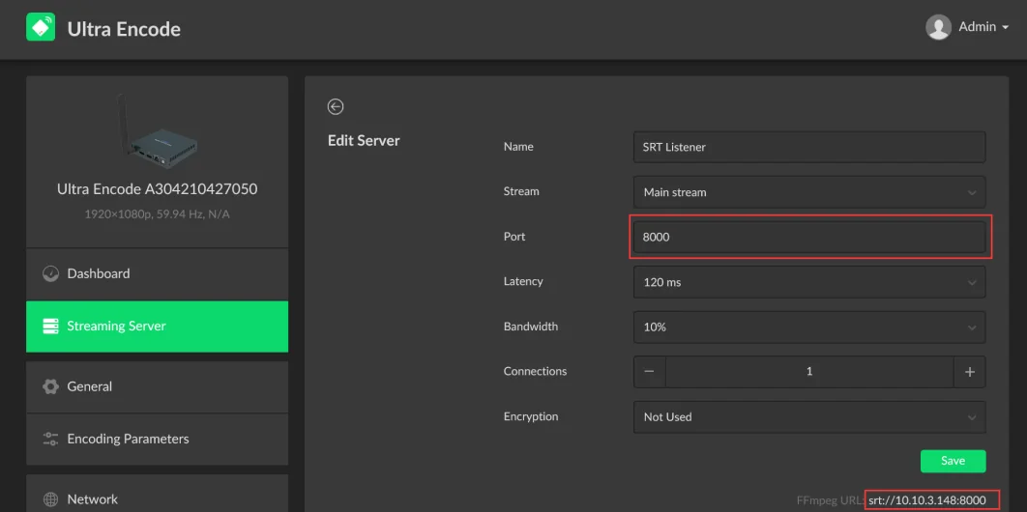Open the General settings menu item

158,386
